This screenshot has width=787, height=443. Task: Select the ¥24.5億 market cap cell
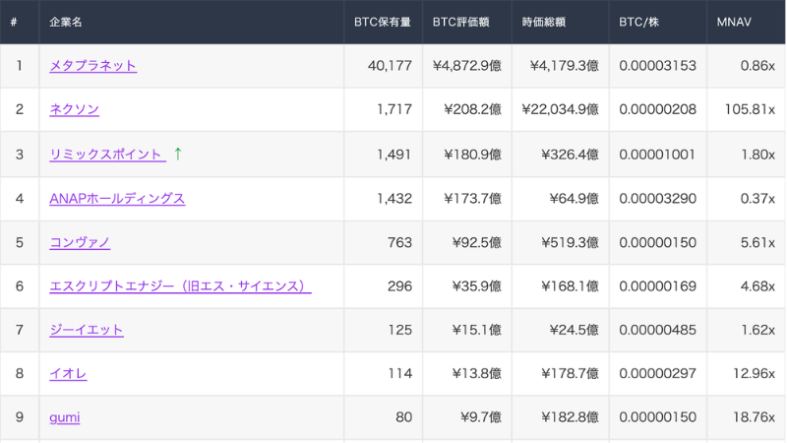click(560, 330)
